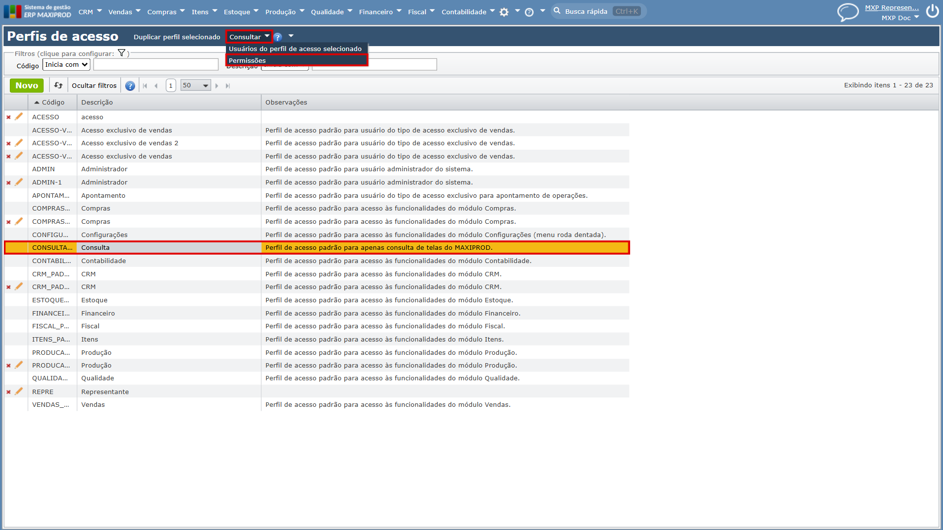Open the Código filter 'Inicia com' dropdown
The height and width of the screenshot is (530, 943).
point(66,65)
